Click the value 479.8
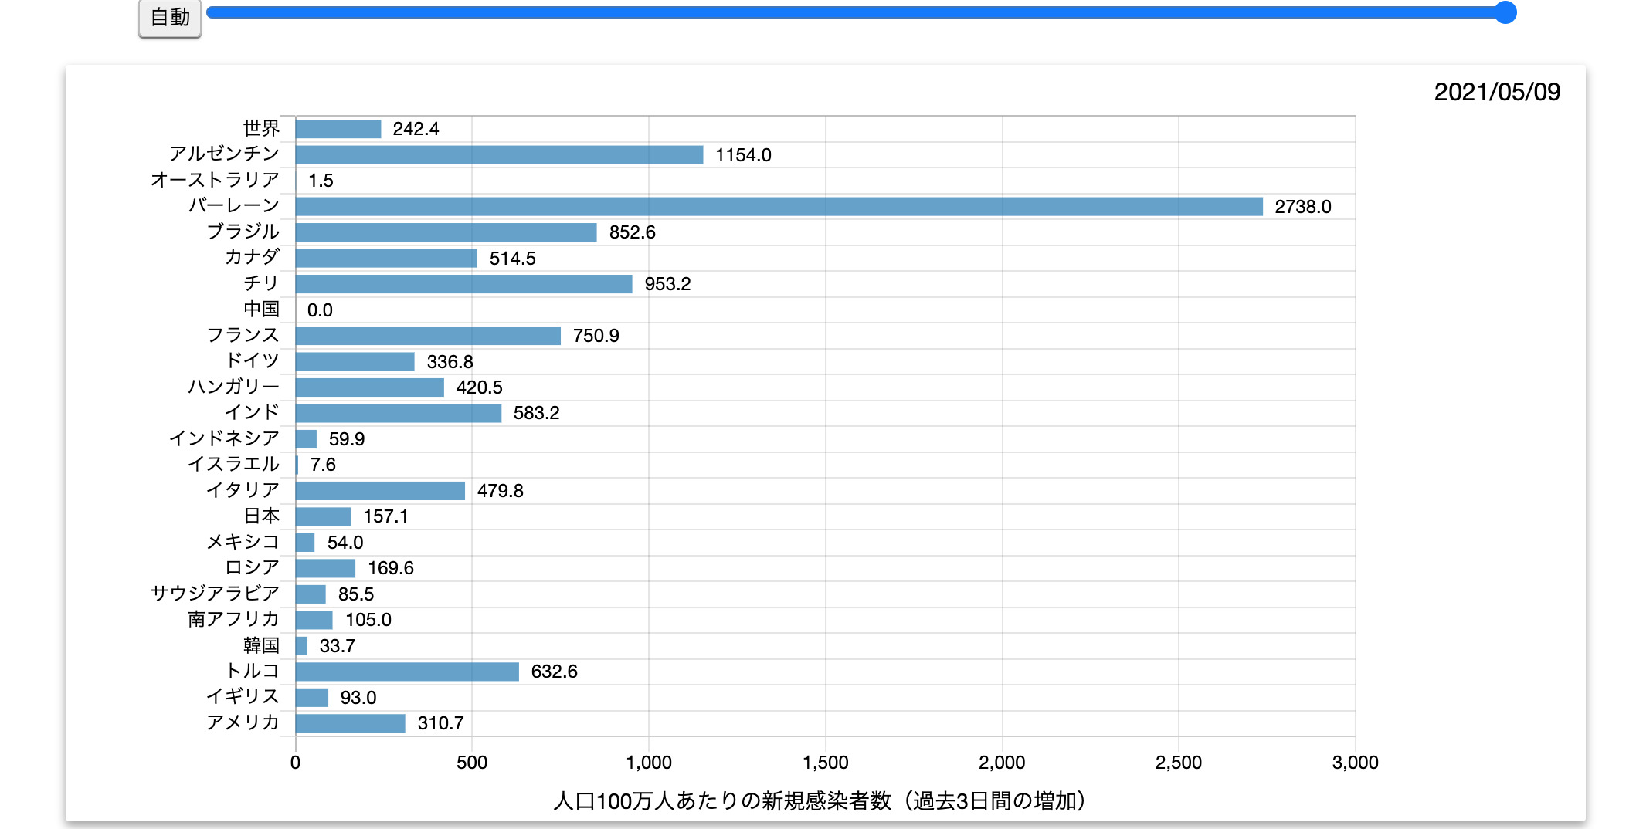The image size is (1636, 829). [x=500, y=491]
